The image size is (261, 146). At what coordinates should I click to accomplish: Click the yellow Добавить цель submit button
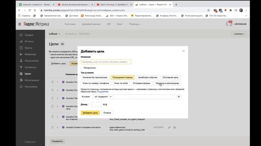[90, 113]
